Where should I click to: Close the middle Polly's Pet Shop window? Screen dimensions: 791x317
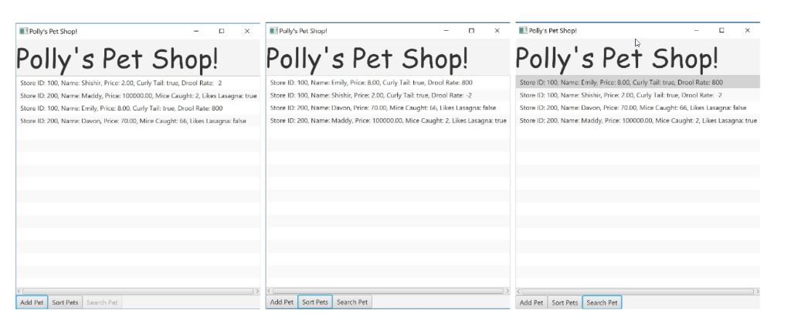click(497, 30)
